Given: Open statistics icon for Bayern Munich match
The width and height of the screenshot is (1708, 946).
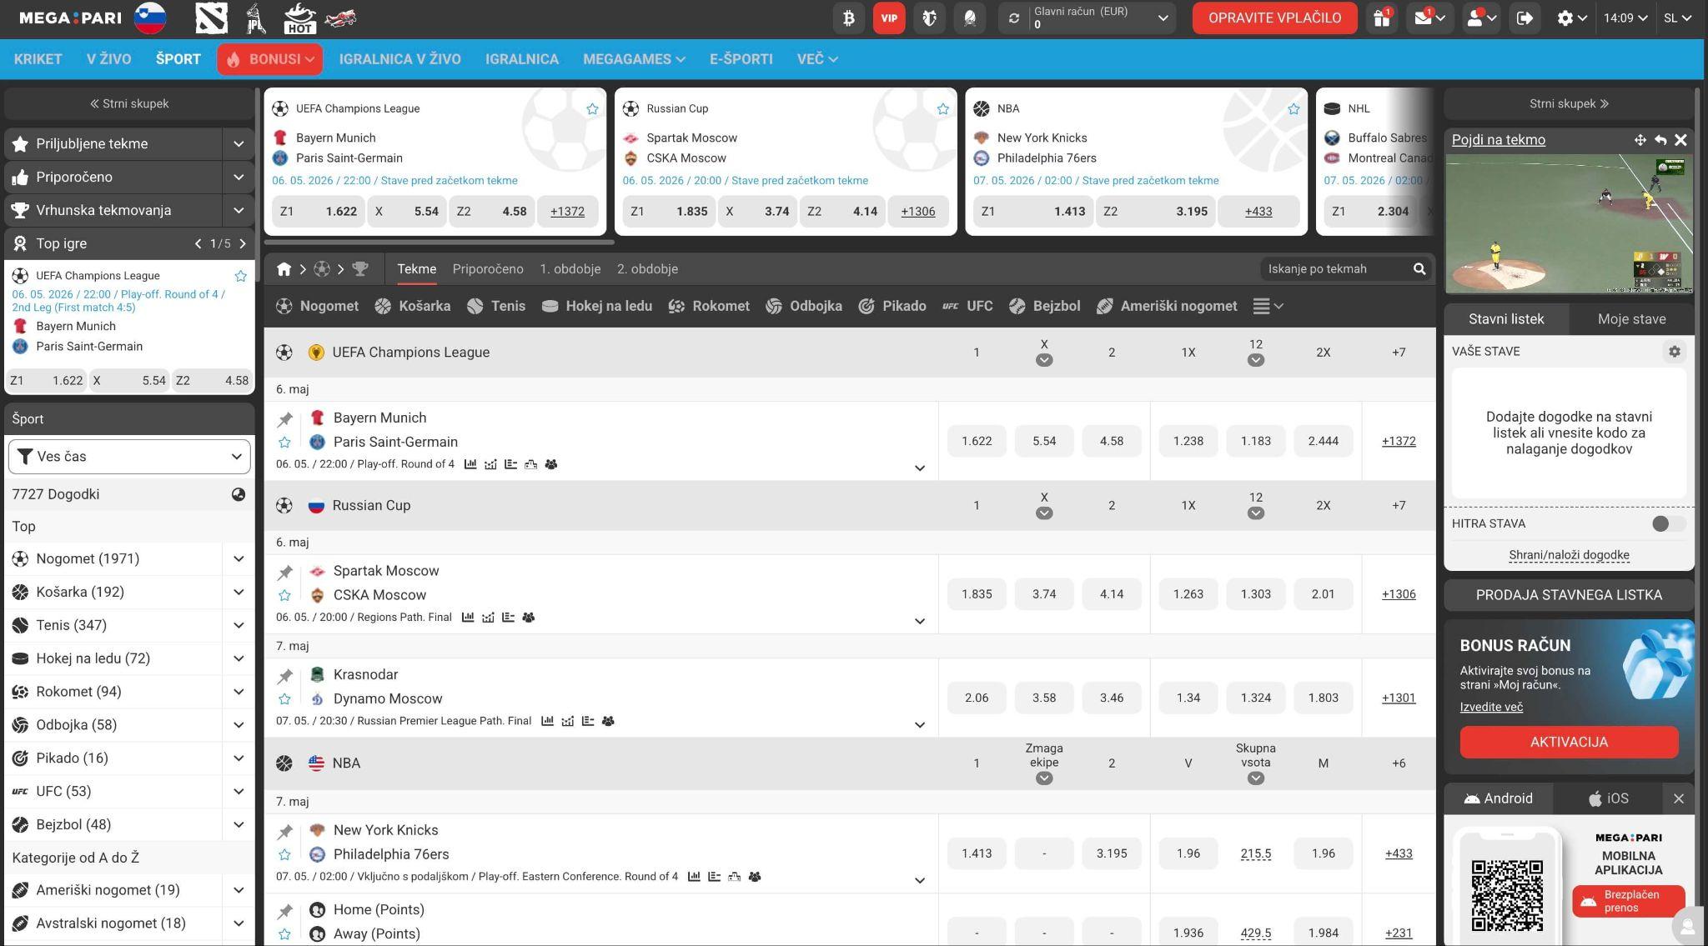Looking at the screenshot, I should (x=470, y=464).
